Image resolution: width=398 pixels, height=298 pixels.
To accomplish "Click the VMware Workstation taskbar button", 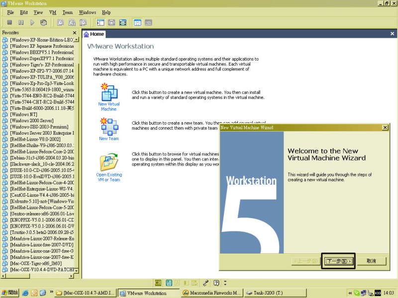I will (x=149, y=293).
